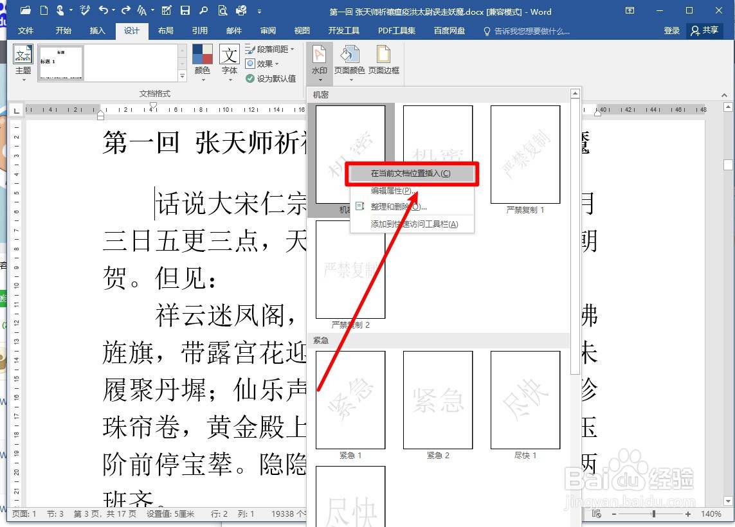Select the document format style thumbnail
The width and height of the screenshot is (735, 527).
click(x=61, y=63)
